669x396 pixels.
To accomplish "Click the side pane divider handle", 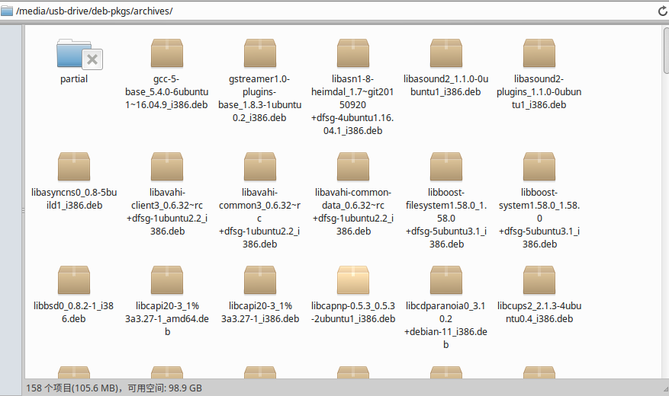I will coord(23,211).
